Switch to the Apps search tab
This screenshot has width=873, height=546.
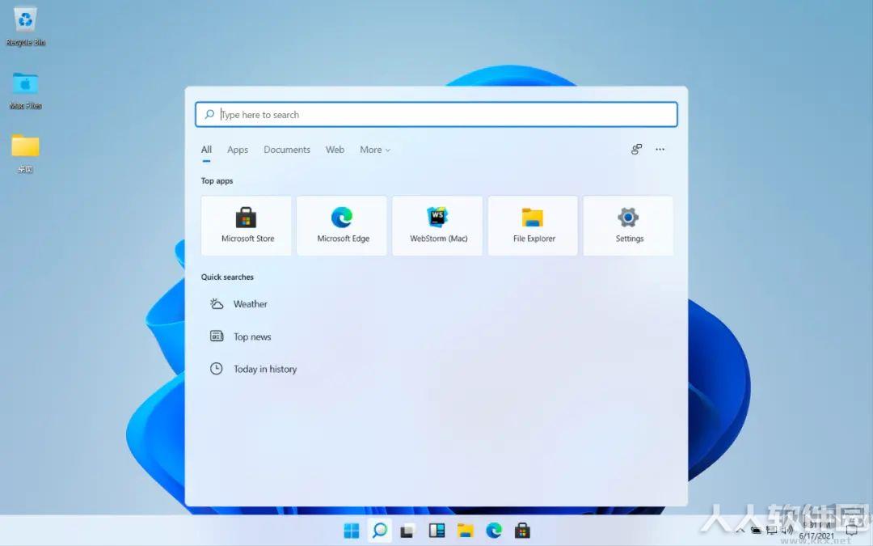(x=237, y=150)
